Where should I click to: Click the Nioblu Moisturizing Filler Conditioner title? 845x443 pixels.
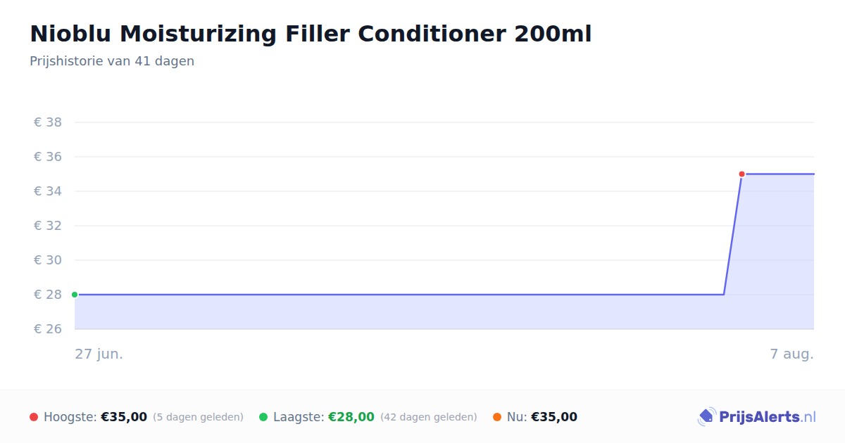click(311, 34)
